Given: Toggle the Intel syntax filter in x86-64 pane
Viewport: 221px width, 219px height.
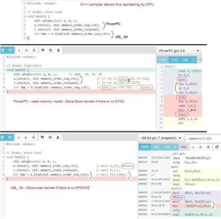Looking at the screenshot, I should coord(183,147).
